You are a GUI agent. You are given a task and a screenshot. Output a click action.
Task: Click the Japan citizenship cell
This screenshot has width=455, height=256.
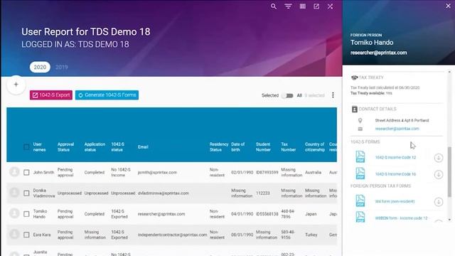(311, 214)
